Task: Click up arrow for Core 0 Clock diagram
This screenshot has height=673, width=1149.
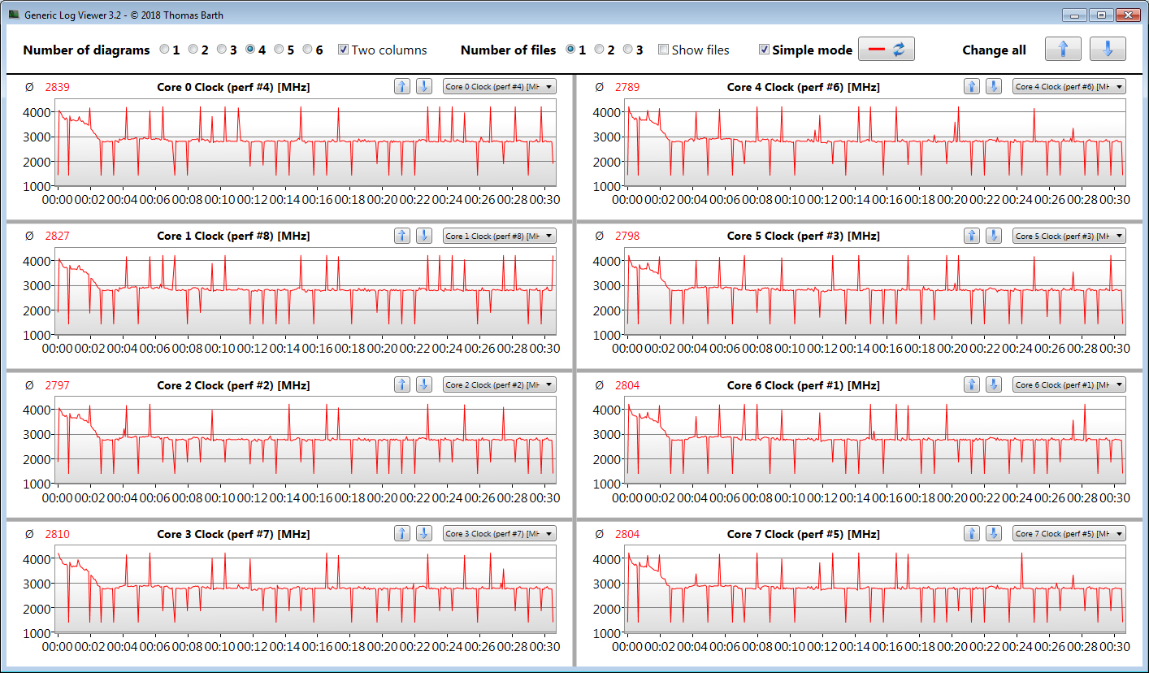Action: coord(401,87)
